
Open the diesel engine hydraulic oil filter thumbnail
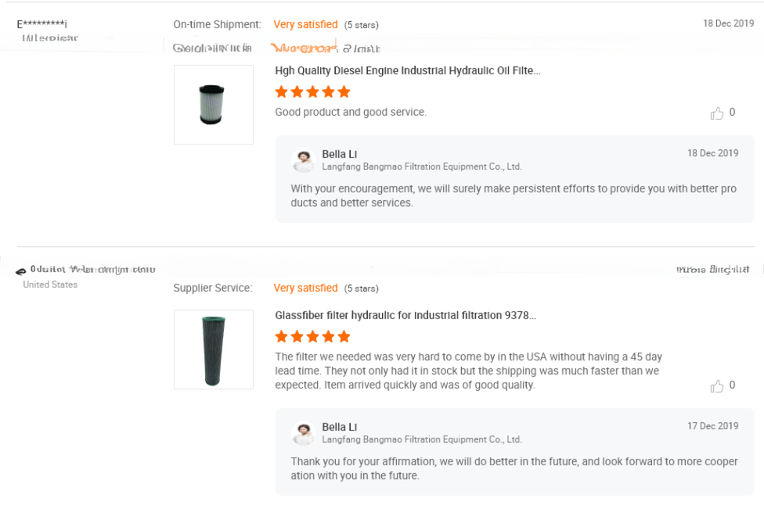213,105
